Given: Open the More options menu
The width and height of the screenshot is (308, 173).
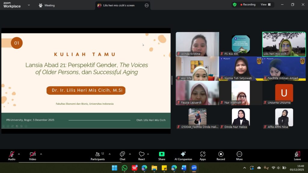Looking at the screenshot, I should coord(239,155).
